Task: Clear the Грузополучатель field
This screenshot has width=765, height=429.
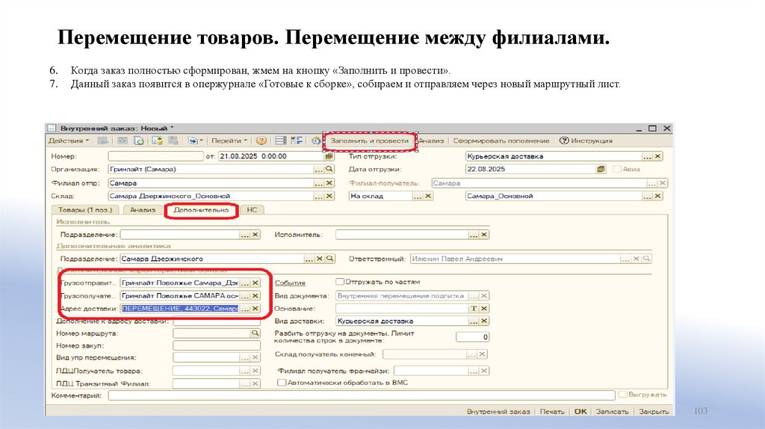Action: tap(255, 296)
